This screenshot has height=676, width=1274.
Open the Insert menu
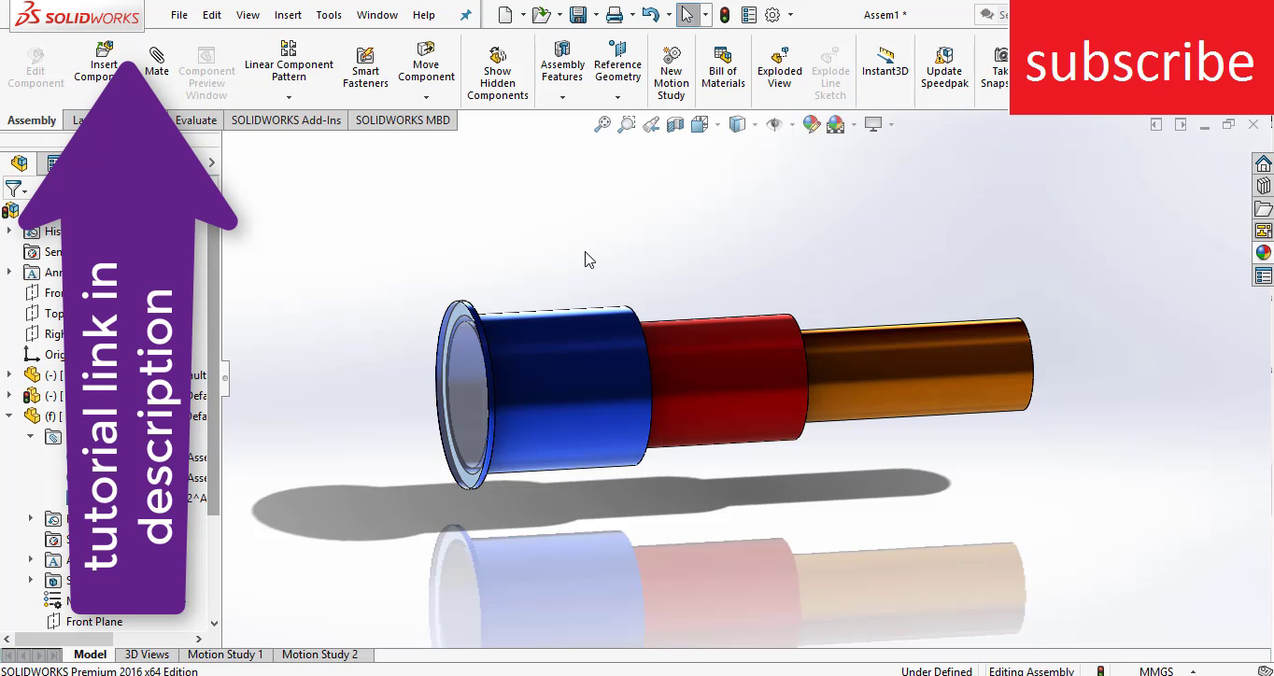pos(288,15)
